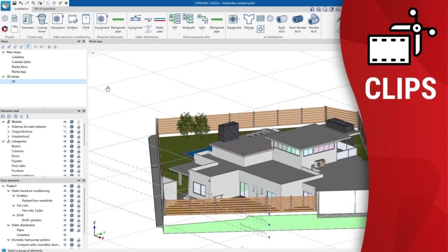Screen dimensions: 448x252
Task: Select the Multisplit system icon
Action: click(x=188, y=21)
